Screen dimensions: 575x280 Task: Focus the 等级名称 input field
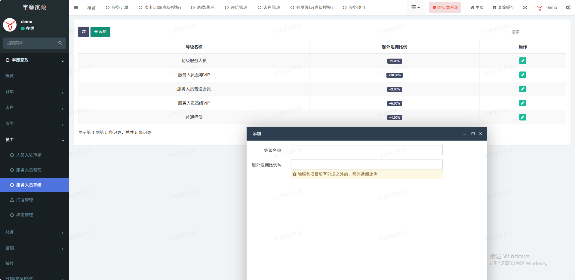(x=367, y=150)
